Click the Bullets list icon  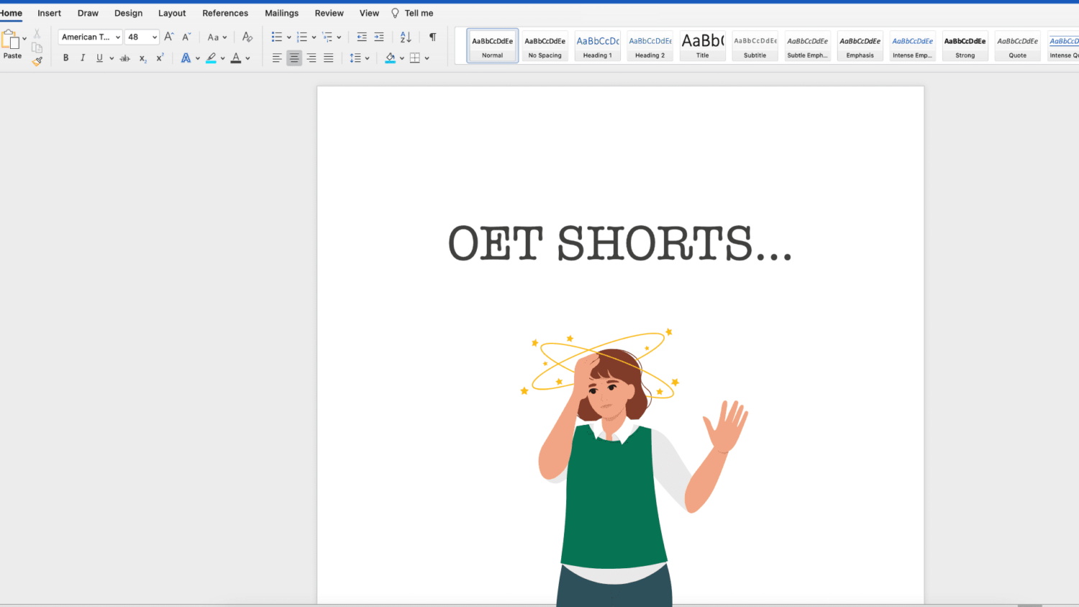coord(277,37)
